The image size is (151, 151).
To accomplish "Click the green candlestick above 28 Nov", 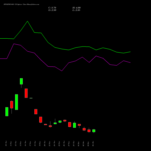I will click(75, 125).
